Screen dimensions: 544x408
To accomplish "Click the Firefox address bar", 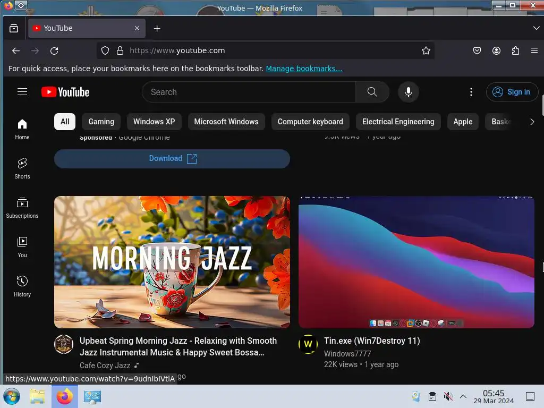I will pyautogui.click(x=266, y=50).
